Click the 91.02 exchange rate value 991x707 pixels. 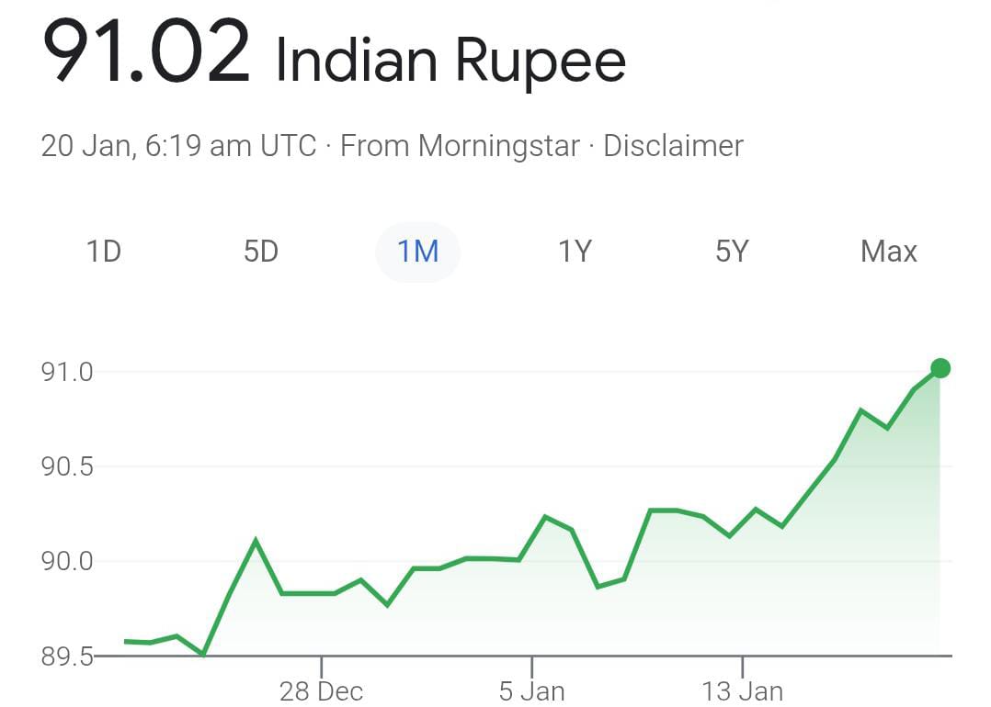point(147,53)
